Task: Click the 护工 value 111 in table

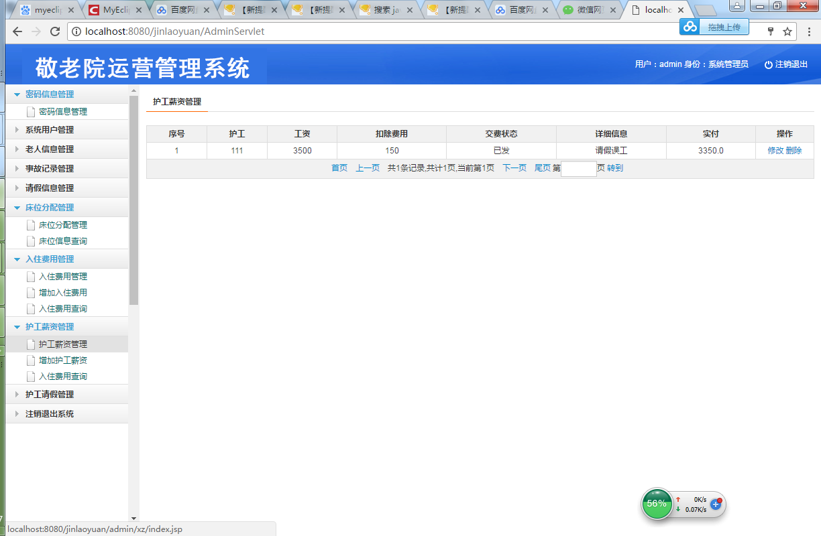Action: click(237, 151)
